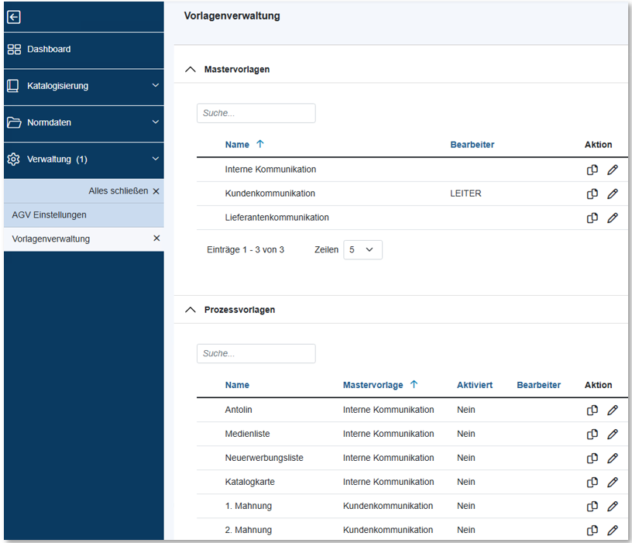Edit the Antolin process template
Viewport: 632px width, 543px height.
click(x=613, y=410)
